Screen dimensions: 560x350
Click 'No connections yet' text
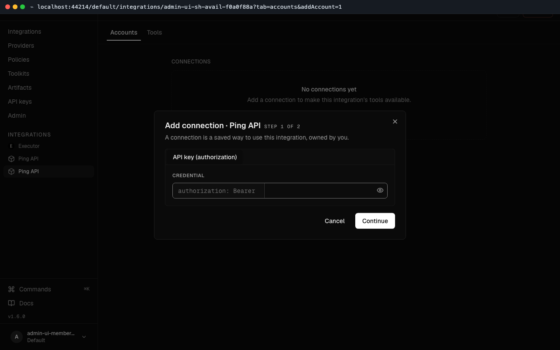329,89
